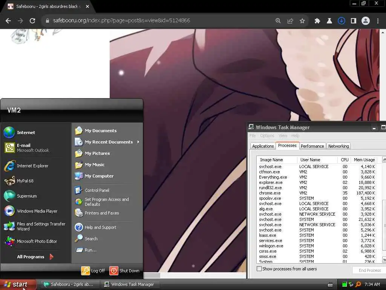Switch to Windows Task Manager taskbar button
The image size is (386, 290).
click(130, 285)
